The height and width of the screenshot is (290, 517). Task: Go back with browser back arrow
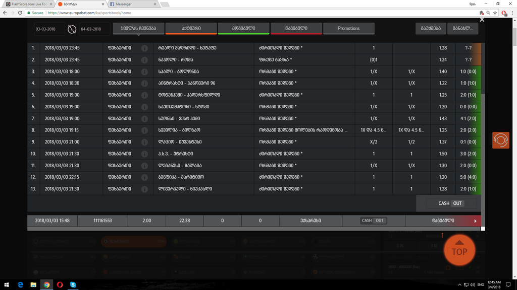(x=5, y=13)
